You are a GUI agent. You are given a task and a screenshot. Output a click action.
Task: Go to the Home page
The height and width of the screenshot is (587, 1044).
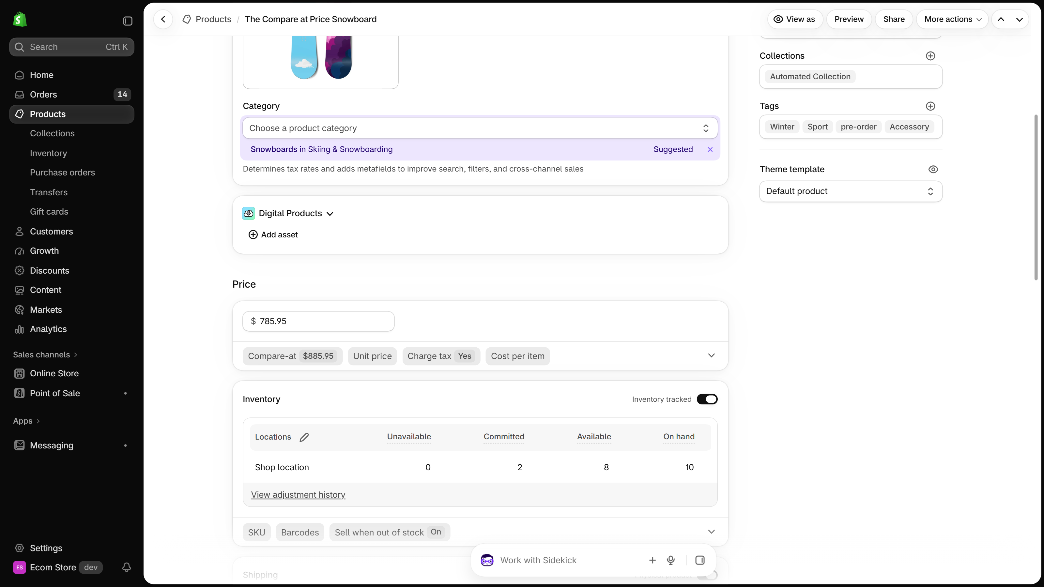click(72, 75)
